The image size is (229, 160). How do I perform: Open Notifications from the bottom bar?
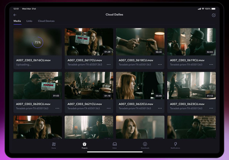(x=176, y=145)
